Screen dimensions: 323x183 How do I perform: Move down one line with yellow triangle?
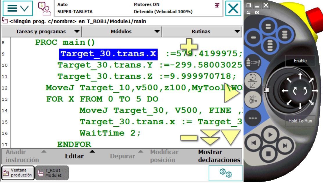[230, 137]
